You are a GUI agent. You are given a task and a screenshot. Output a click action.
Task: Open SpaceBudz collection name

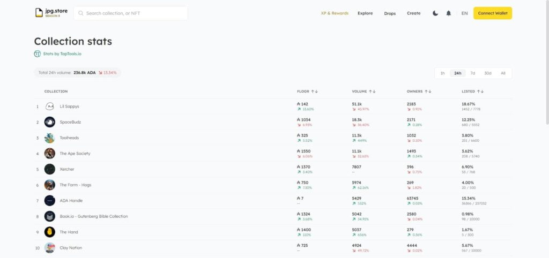(70, 122)
